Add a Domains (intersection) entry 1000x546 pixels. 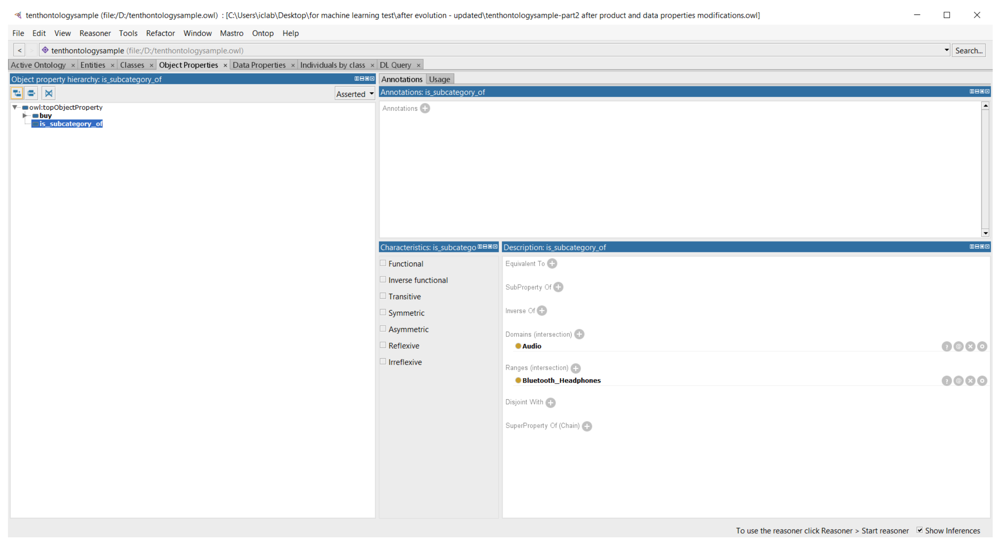pos(579,334)
